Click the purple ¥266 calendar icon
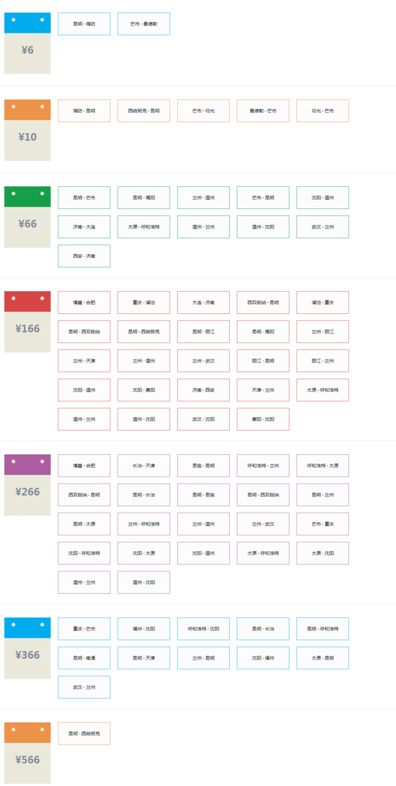396x786 pixels. pos(27,485)
